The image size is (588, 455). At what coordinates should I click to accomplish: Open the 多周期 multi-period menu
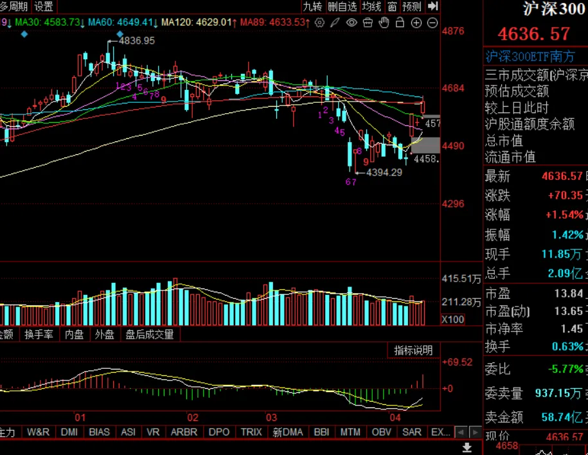[14, 6]
